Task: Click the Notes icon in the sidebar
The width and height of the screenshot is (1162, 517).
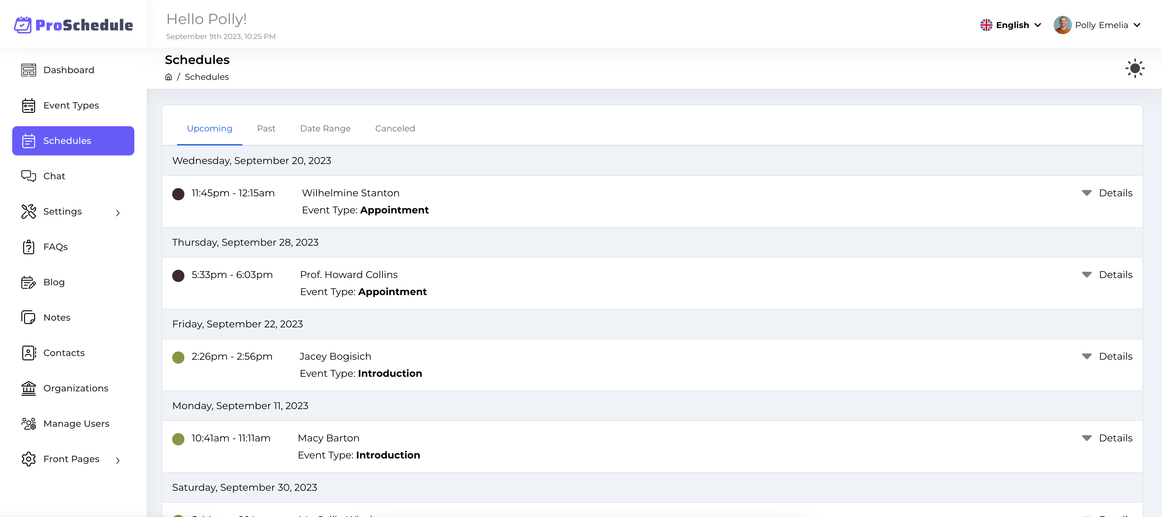Action: (x=28, y=317)
